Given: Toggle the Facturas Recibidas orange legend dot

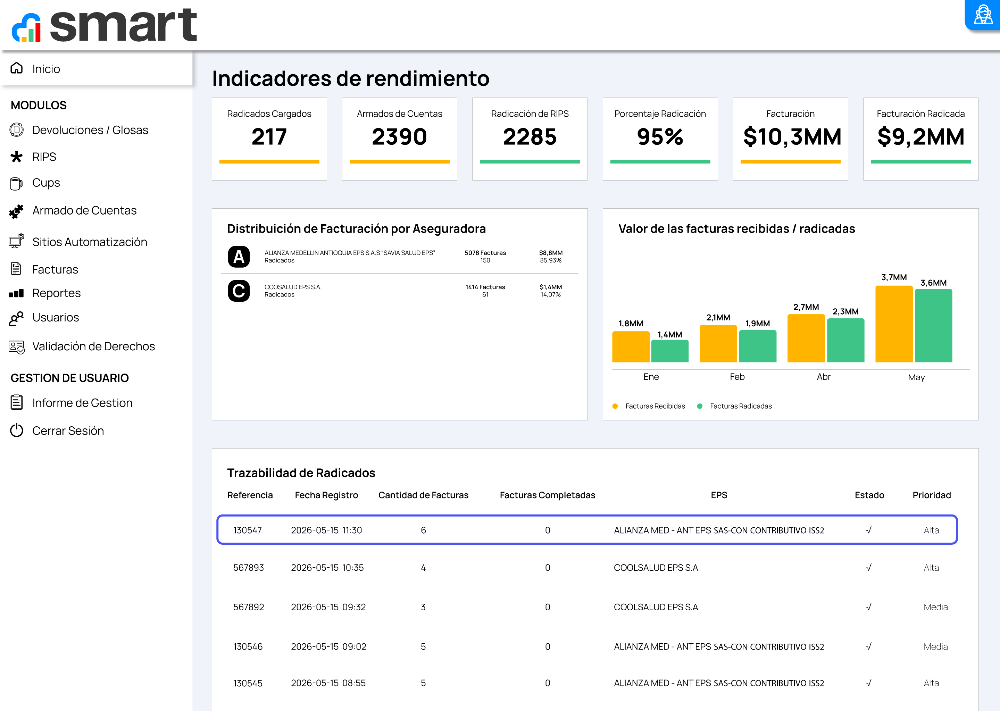Looking at the screenshot, I should (615, 406).
